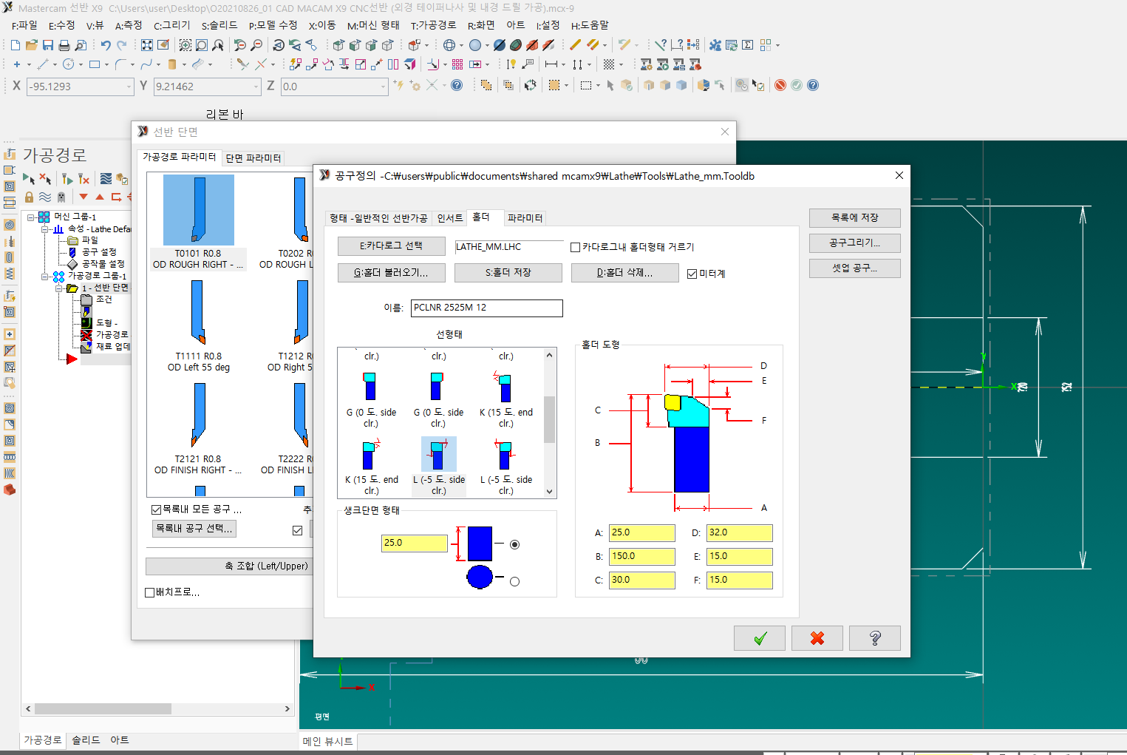1127x755 pixels.
Task: Collapse the 머신 그룹-1 tree node
Action: 31,217
